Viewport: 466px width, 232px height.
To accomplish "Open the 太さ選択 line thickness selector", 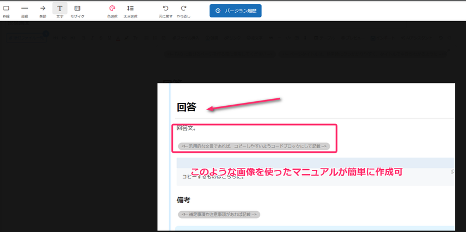I will pyautogui.click(x=130, y=10).
